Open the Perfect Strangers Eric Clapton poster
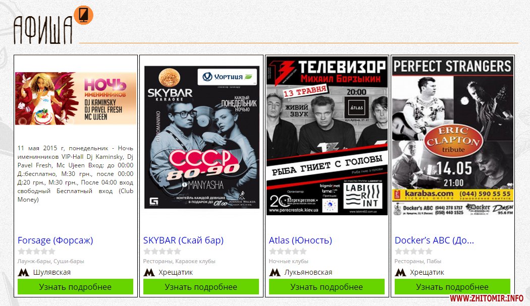This screenshot has width=530, height=306. click(x=453, y=137)
